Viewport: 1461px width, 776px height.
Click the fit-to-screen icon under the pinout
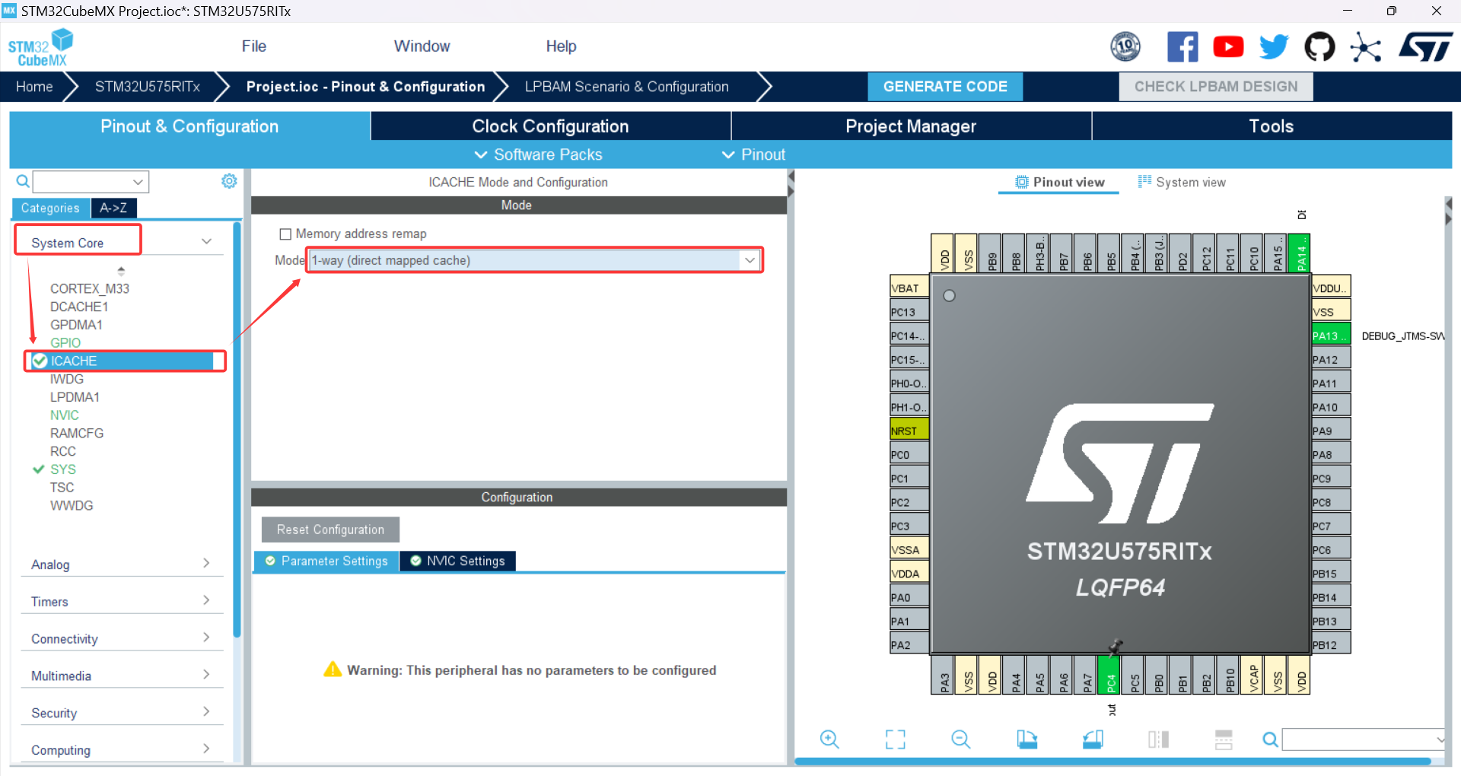(896, 739)
